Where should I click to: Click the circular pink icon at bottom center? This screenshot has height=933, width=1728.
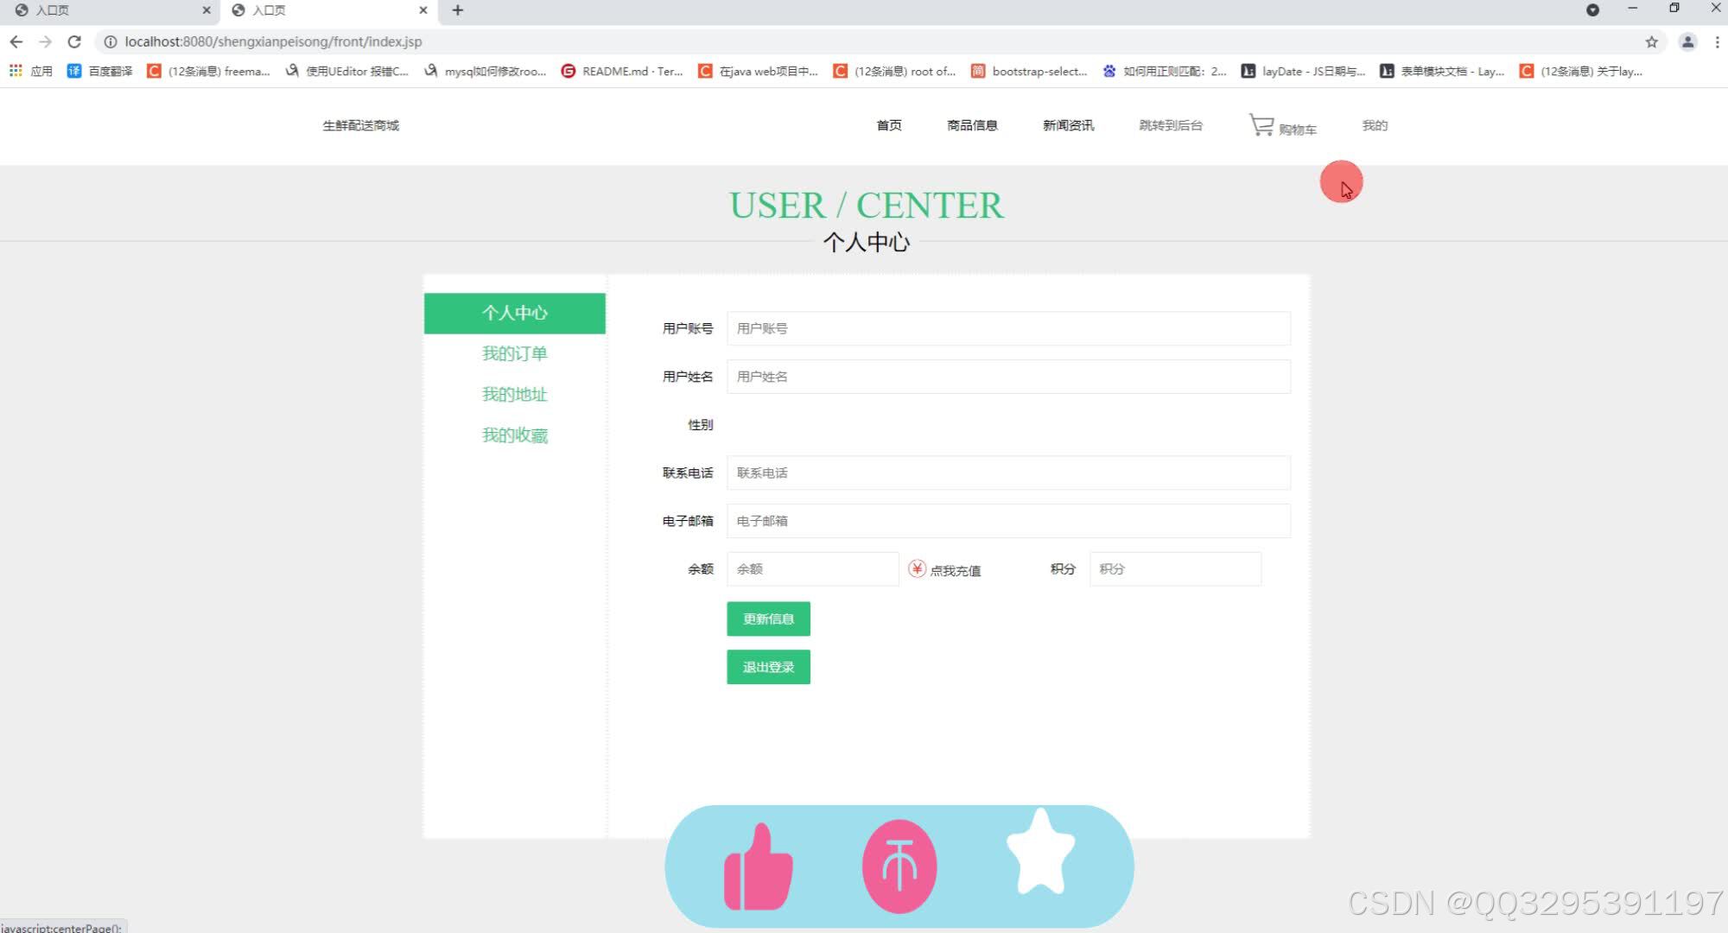point(899,864)
